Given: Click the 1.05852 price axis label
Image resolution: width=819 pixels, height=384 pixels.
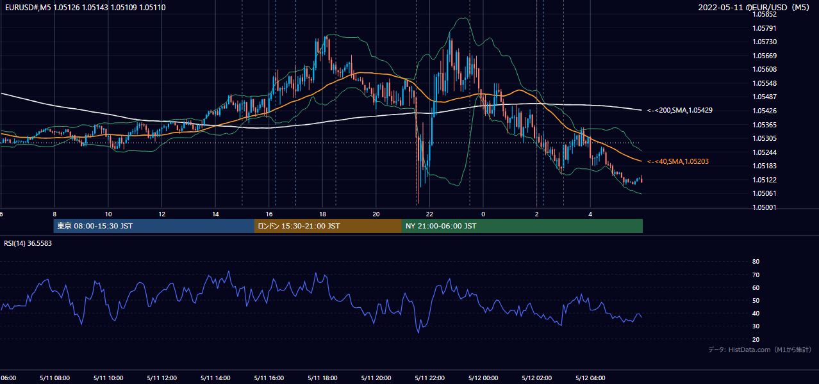Looking at the screenshot, I should pyautogui.click(x=765, y=14).
